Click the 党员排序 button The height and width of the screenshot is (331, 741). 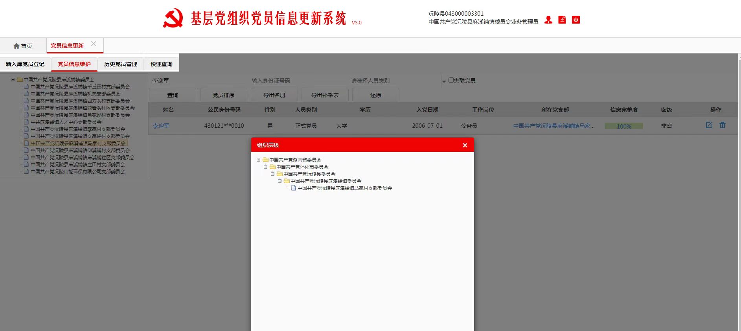click(223, 95)
